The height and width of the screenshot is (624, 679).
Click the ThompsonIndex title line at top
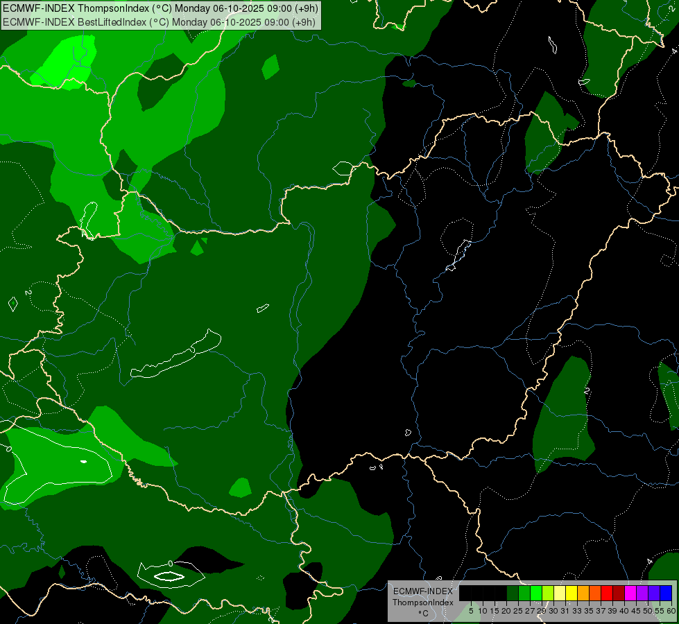161,8
